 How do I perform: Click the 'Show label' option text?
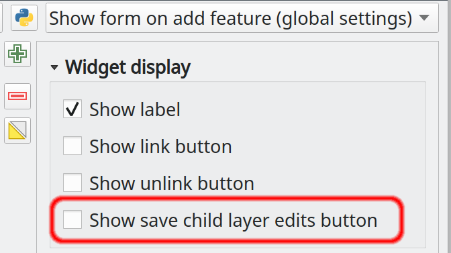[x=135, y=109]
